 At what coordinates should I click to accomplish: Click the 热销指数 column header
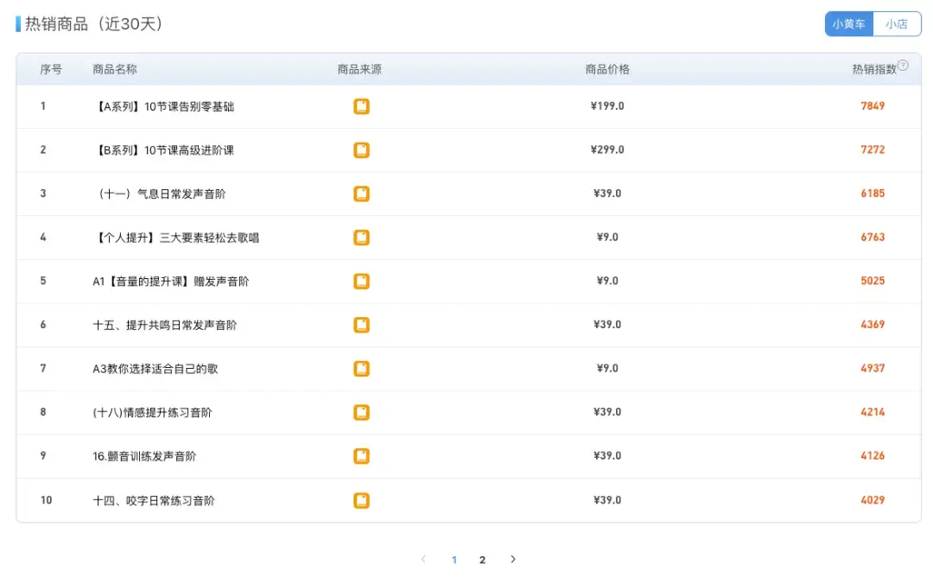pos(873,69)
